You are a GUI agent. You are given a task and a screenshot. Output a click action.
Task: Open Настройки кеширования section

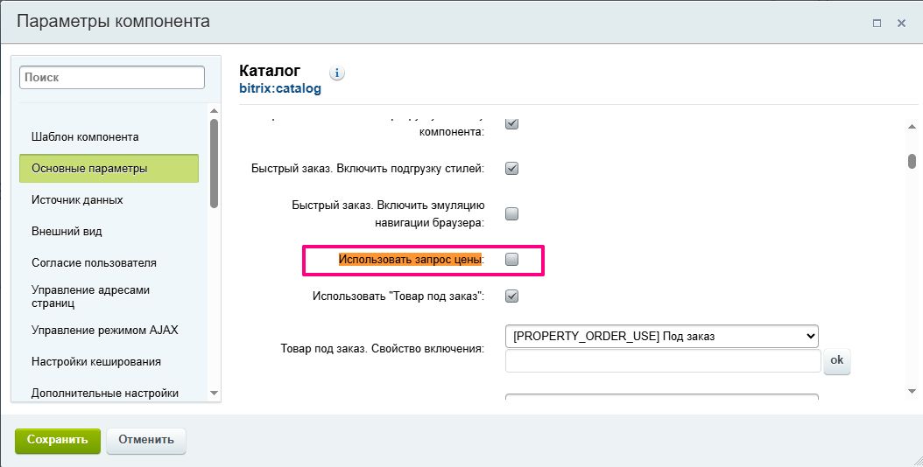[95, 362]
